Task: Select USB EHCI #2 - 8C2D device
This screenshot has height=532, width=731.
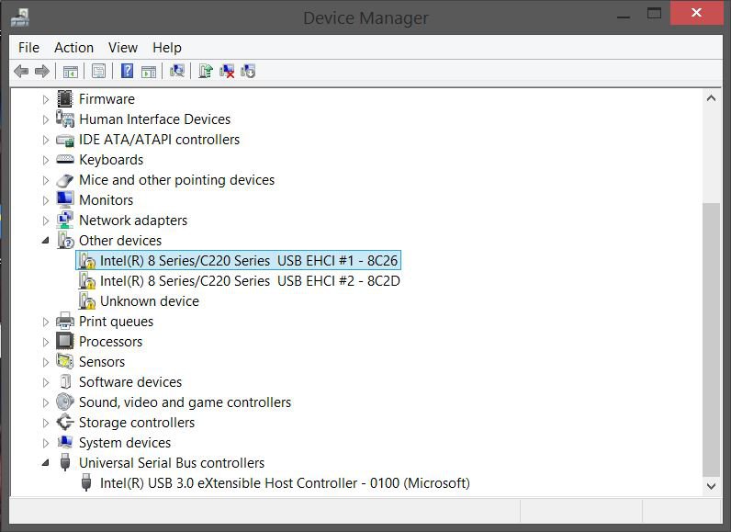Action: click(x=249, y=281)
